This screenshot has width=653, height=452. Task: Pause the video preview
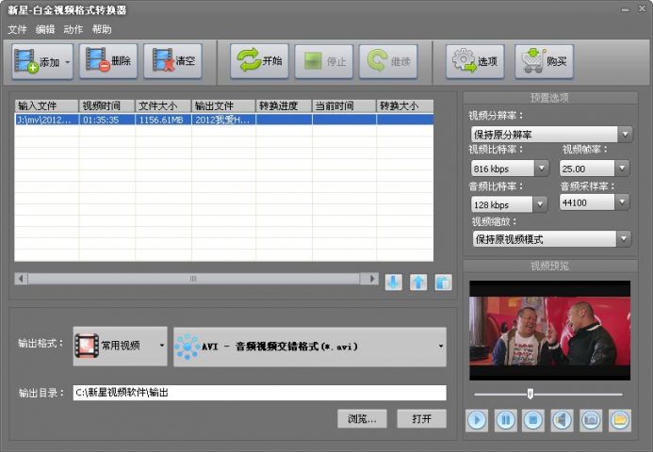506,420
